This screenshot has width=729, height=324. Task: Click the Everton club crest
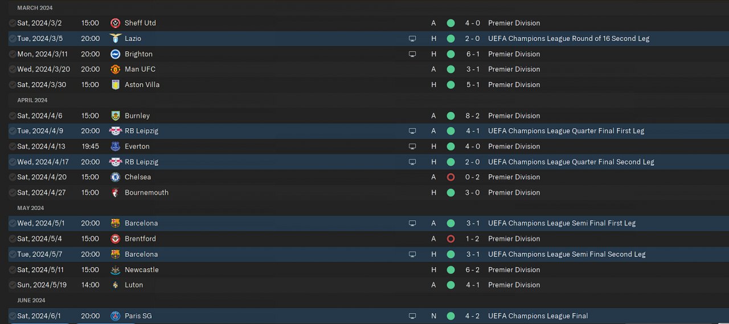pyautogui.click(x=116, y=146)
